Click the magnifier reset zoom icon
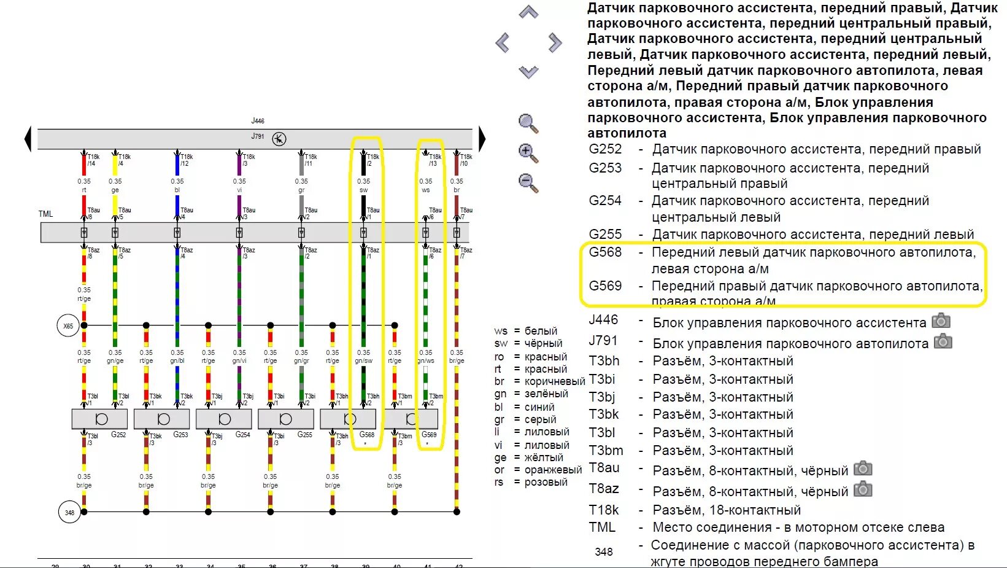This screenshot has height=568, width=1007. (x=528, y=123)
